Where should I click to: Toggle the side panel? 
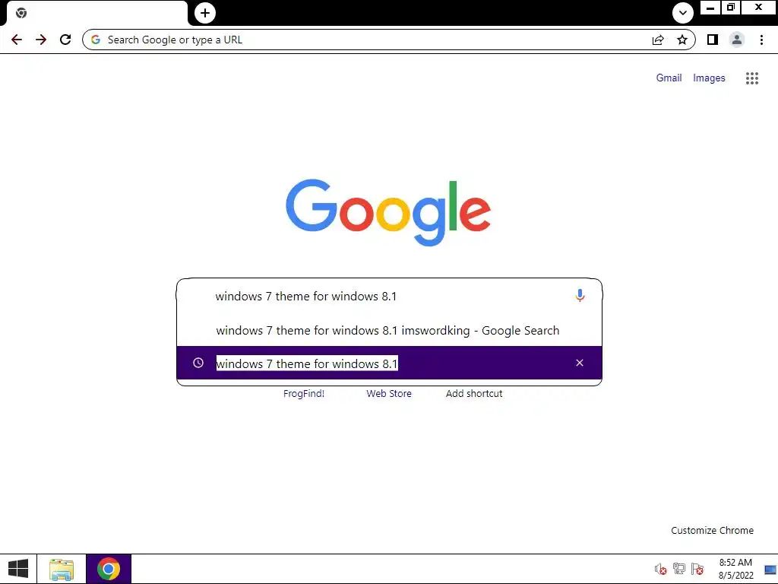click(713, 40)
